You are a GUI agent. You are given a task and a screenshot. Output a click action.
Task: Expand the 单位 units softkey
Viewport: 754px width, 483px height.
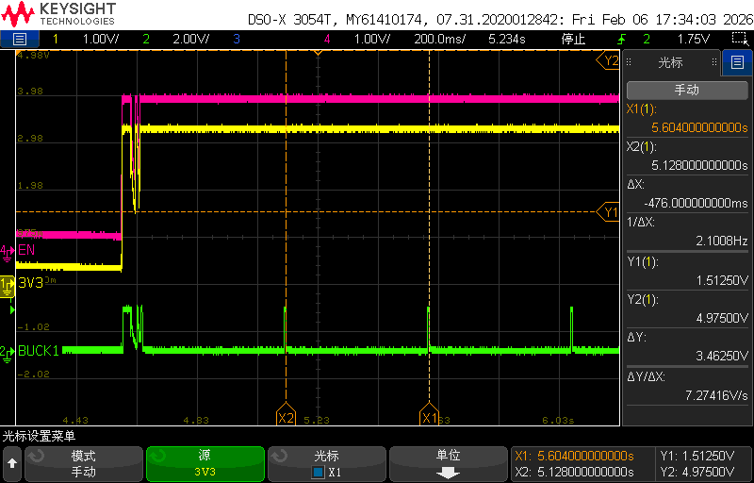coord(449,463)
